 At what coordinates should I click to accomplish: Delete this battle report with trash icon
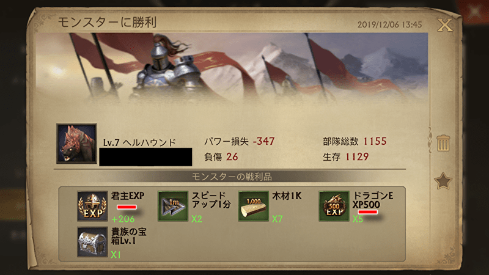[443, 143]
